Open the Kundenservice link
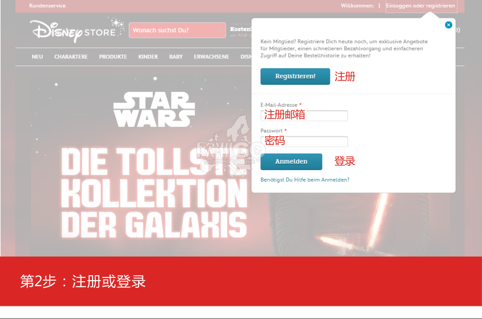The image size is (482, 319). click(x=47, y=5)
